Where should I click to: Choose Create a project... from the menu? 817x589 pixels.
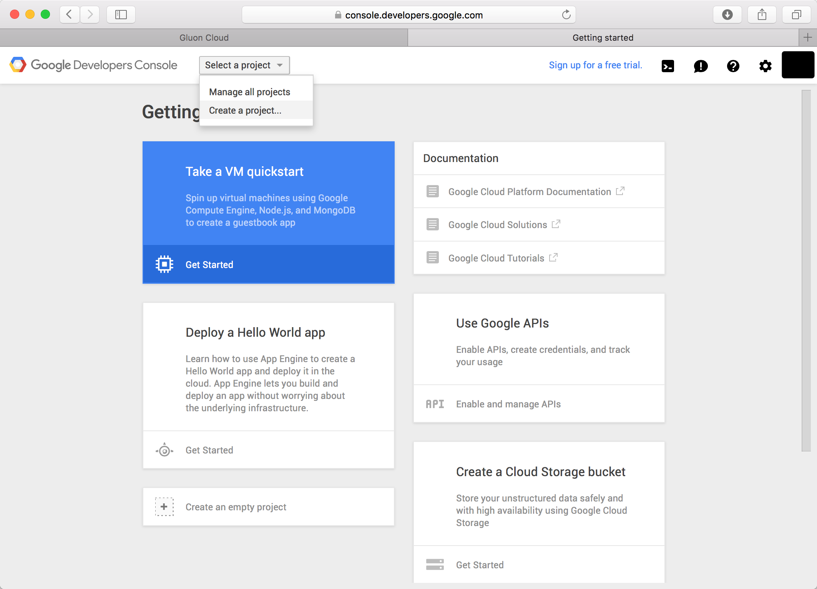click(256, 110)
